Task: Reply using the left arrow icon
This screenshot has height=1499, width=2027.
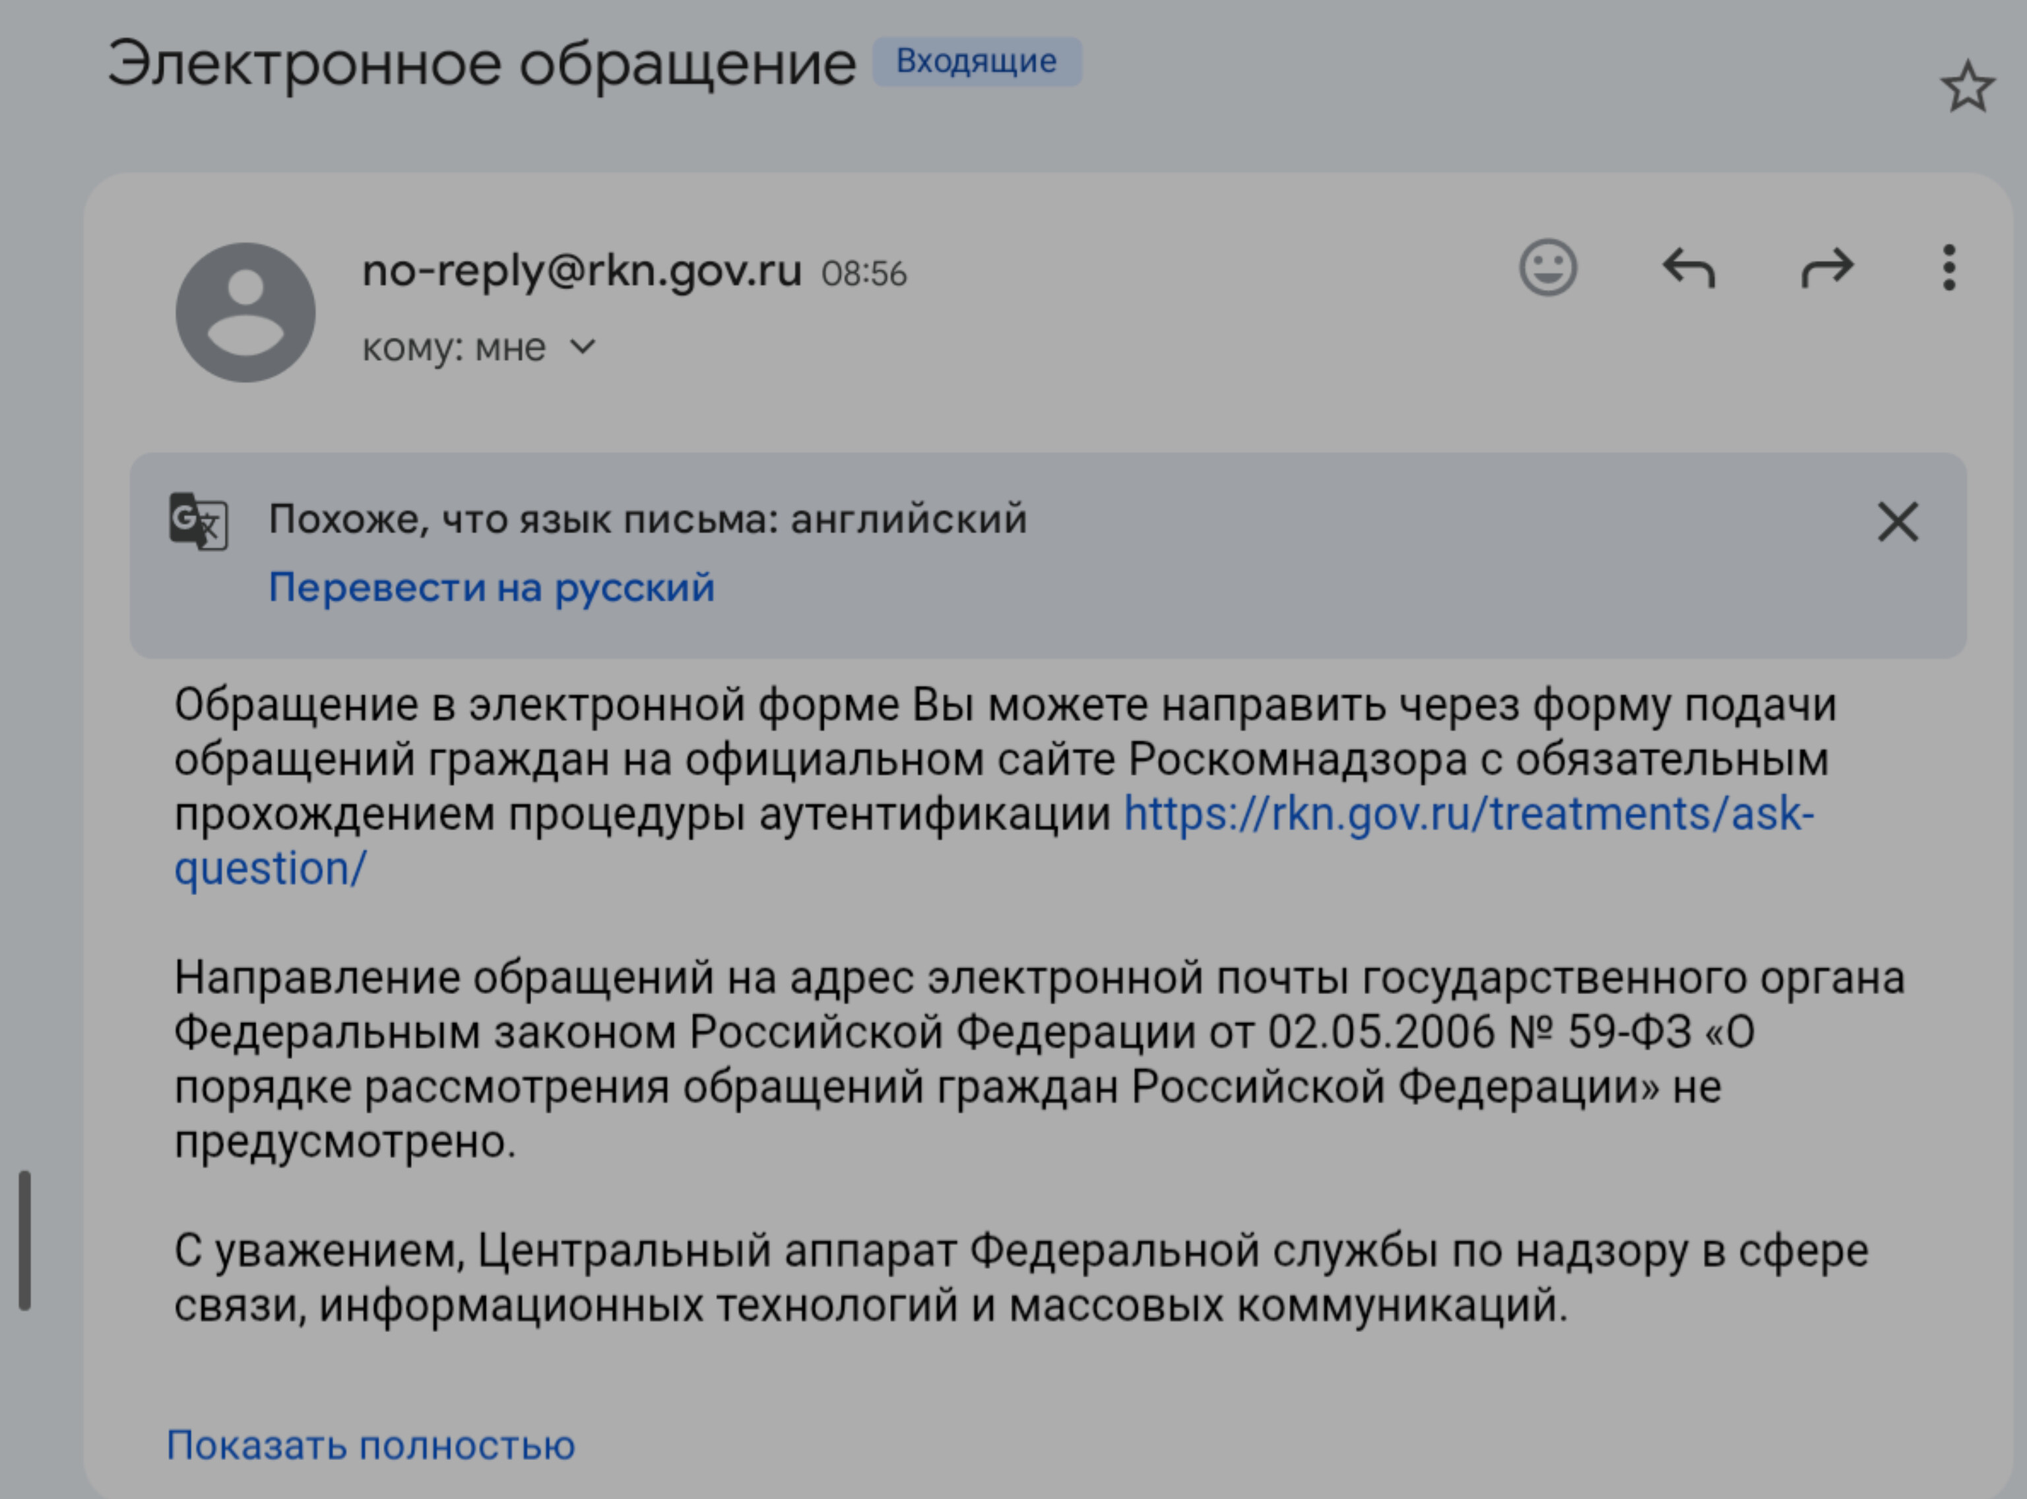Action: pos(1688,268)
